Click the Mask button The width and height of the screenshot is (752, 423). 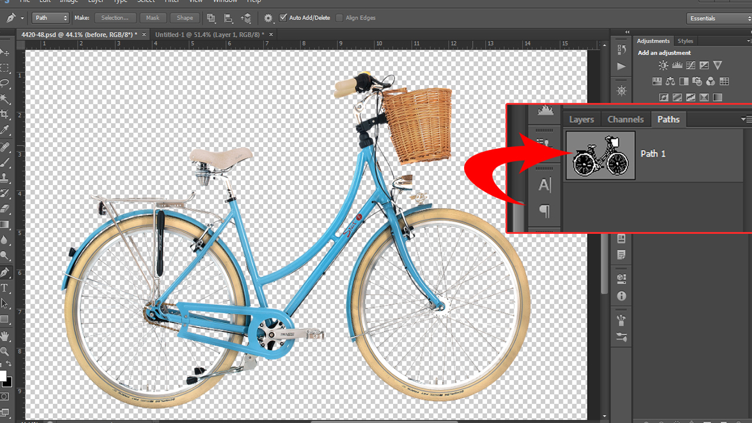pyautogui.click(x=153, y=18)
